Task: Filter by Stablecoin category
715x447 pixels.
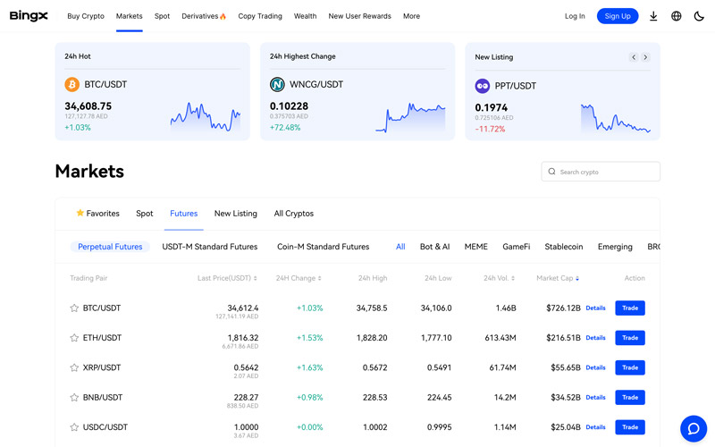Action: 564,247
